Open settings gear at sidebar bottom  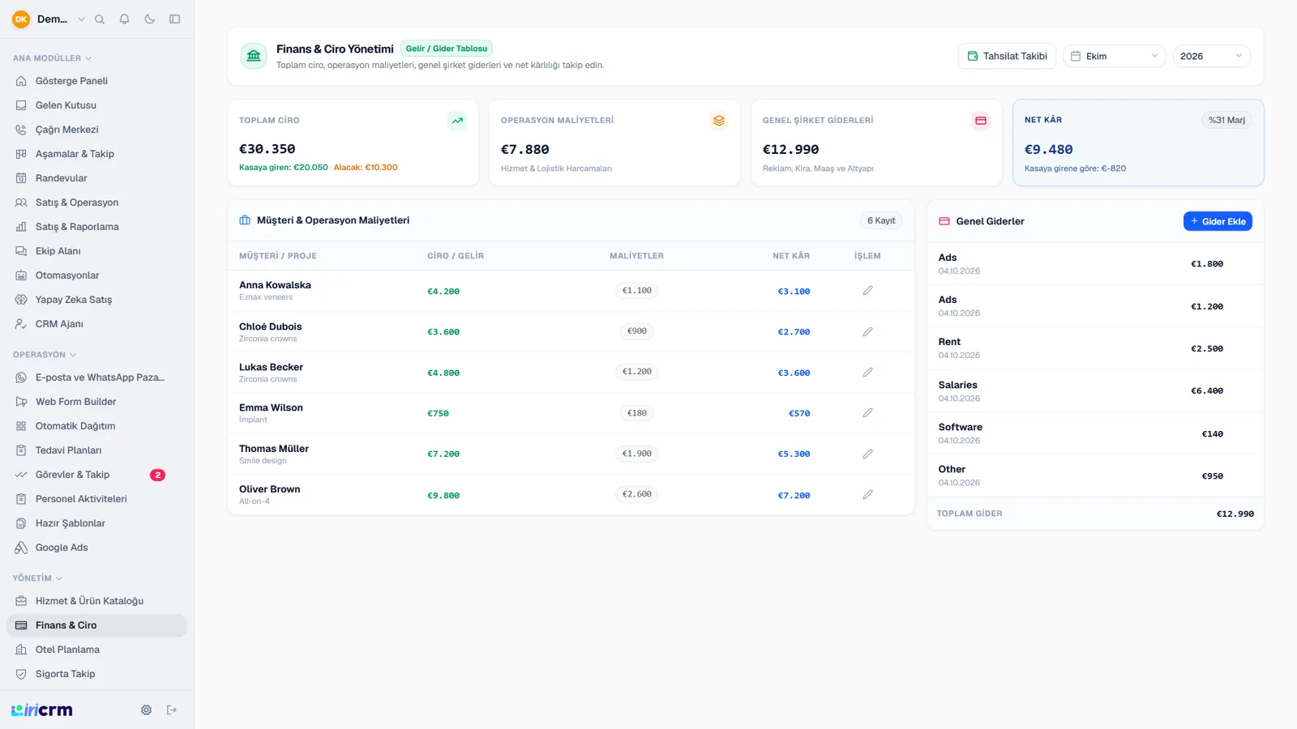point(146,710)
